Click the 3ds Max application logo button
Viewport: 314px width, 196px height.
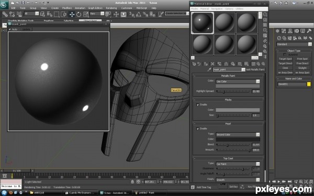4,4
